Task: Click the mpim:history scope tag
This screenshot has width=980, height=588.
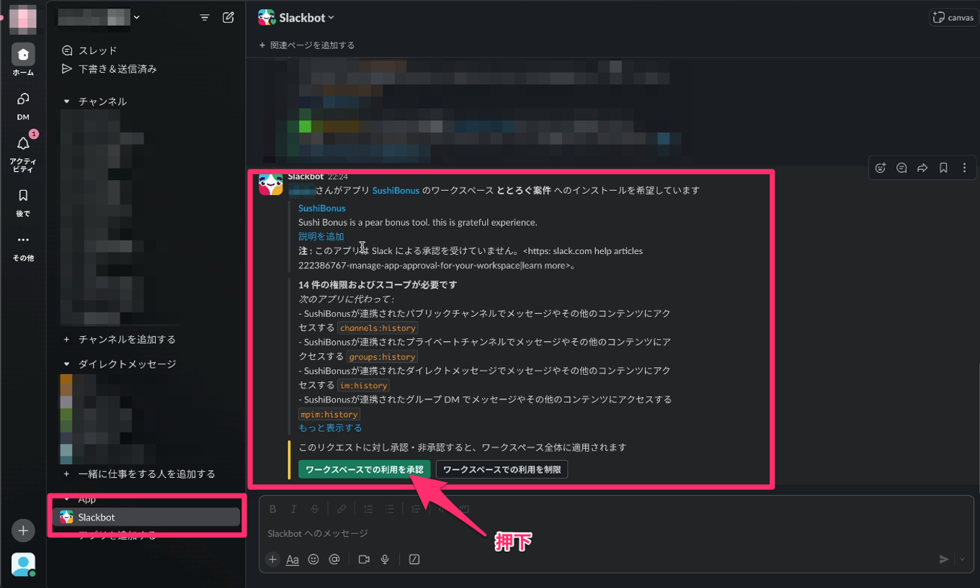Action: (x=329, y=415)
